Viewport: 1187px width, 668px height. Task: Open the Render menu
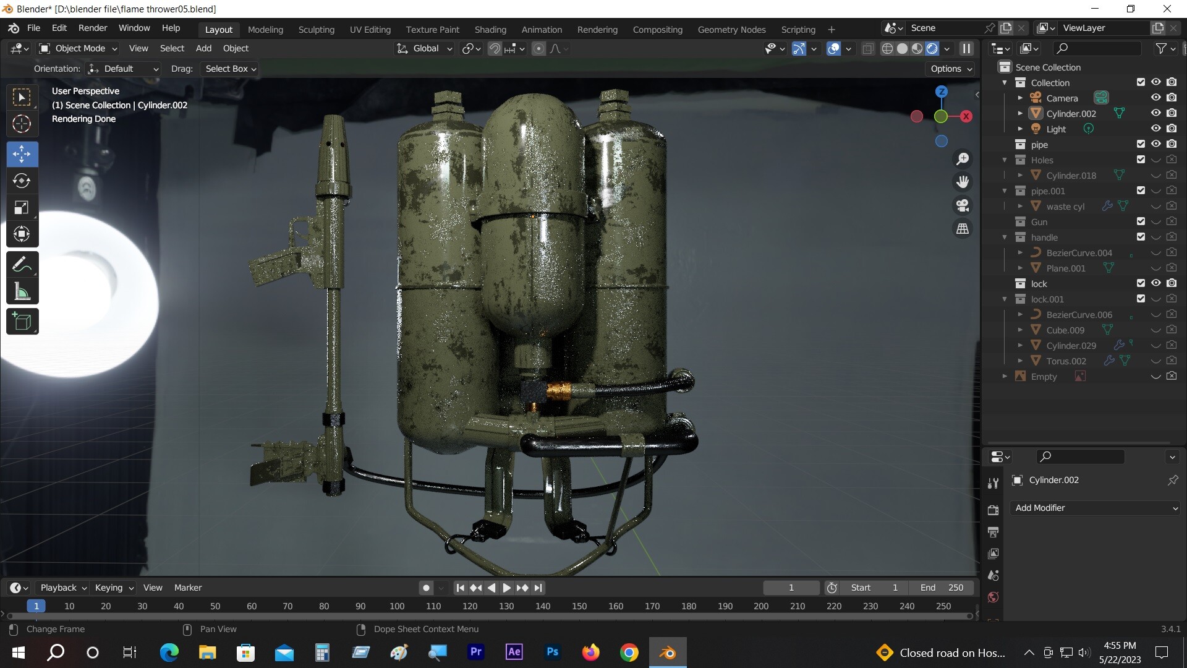[92, 28]
